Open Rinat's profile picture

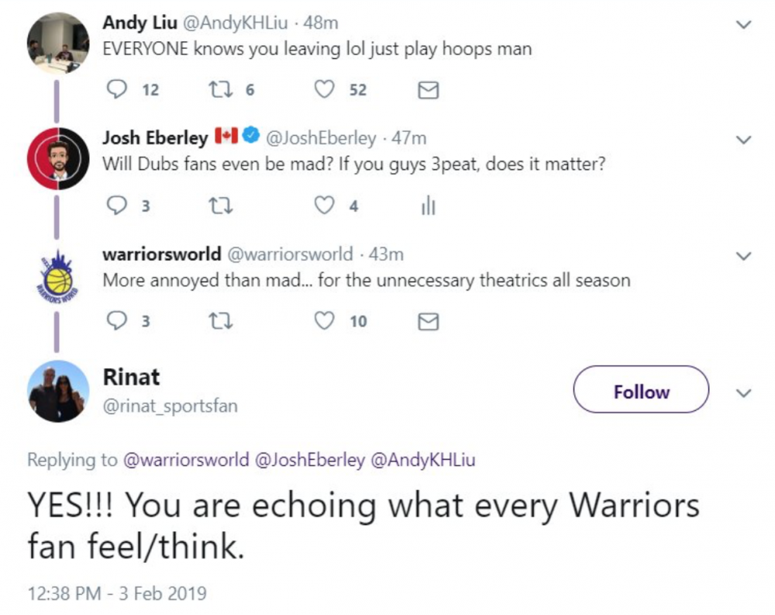click(x=58, y=391)
